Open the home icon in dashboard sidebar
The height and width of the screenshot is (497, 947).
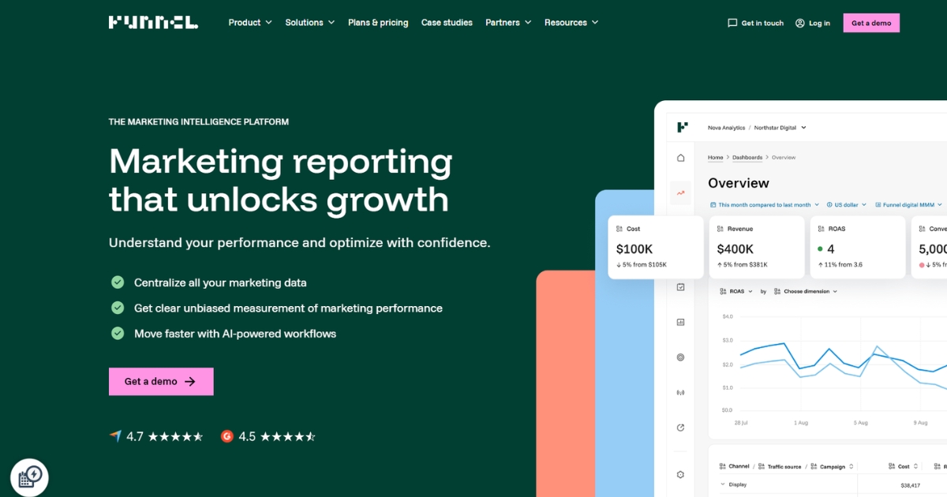click(x=680, y=158)
